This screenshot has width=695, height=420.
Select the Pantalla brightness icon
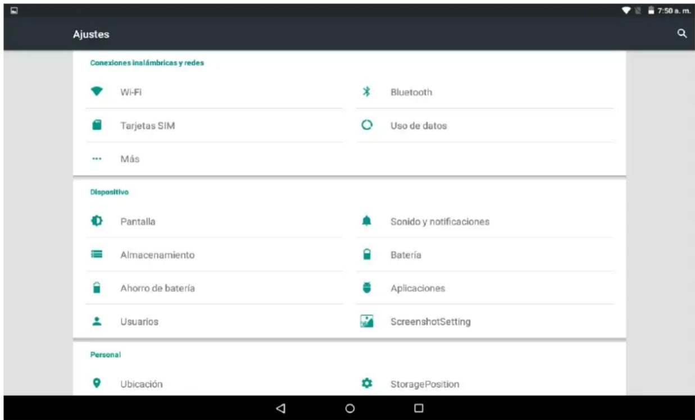97,221
